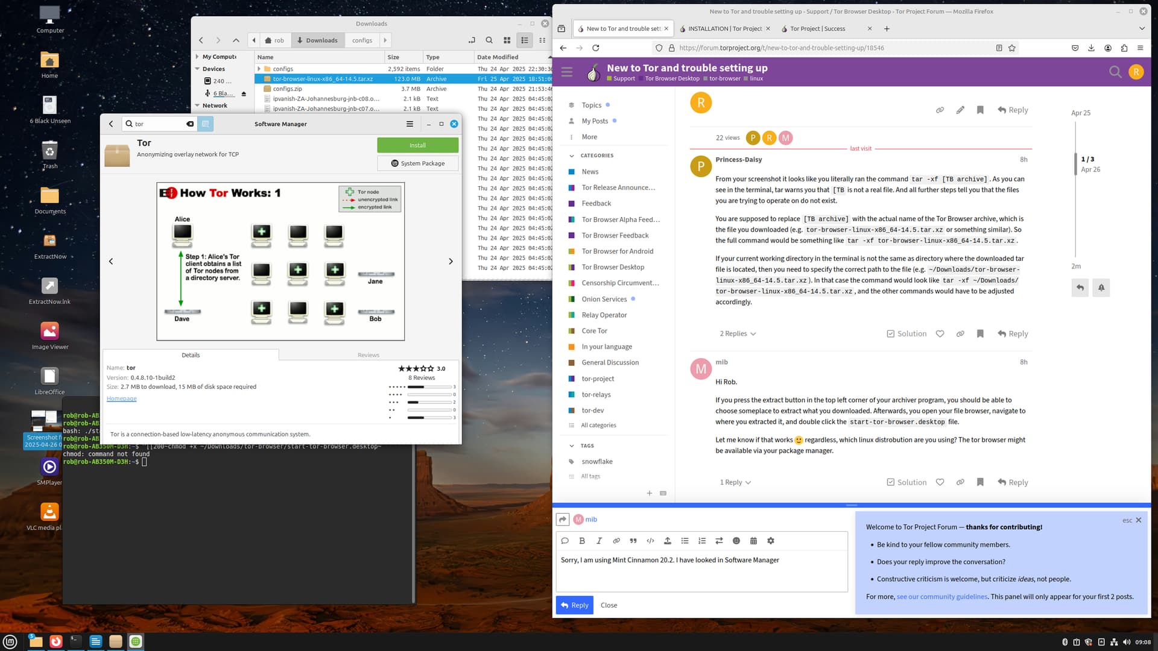This screenshot has height=651, width=1158.
Task: Collapse the CATEGORIES section in forum sidebar
Action: (572, 156)
